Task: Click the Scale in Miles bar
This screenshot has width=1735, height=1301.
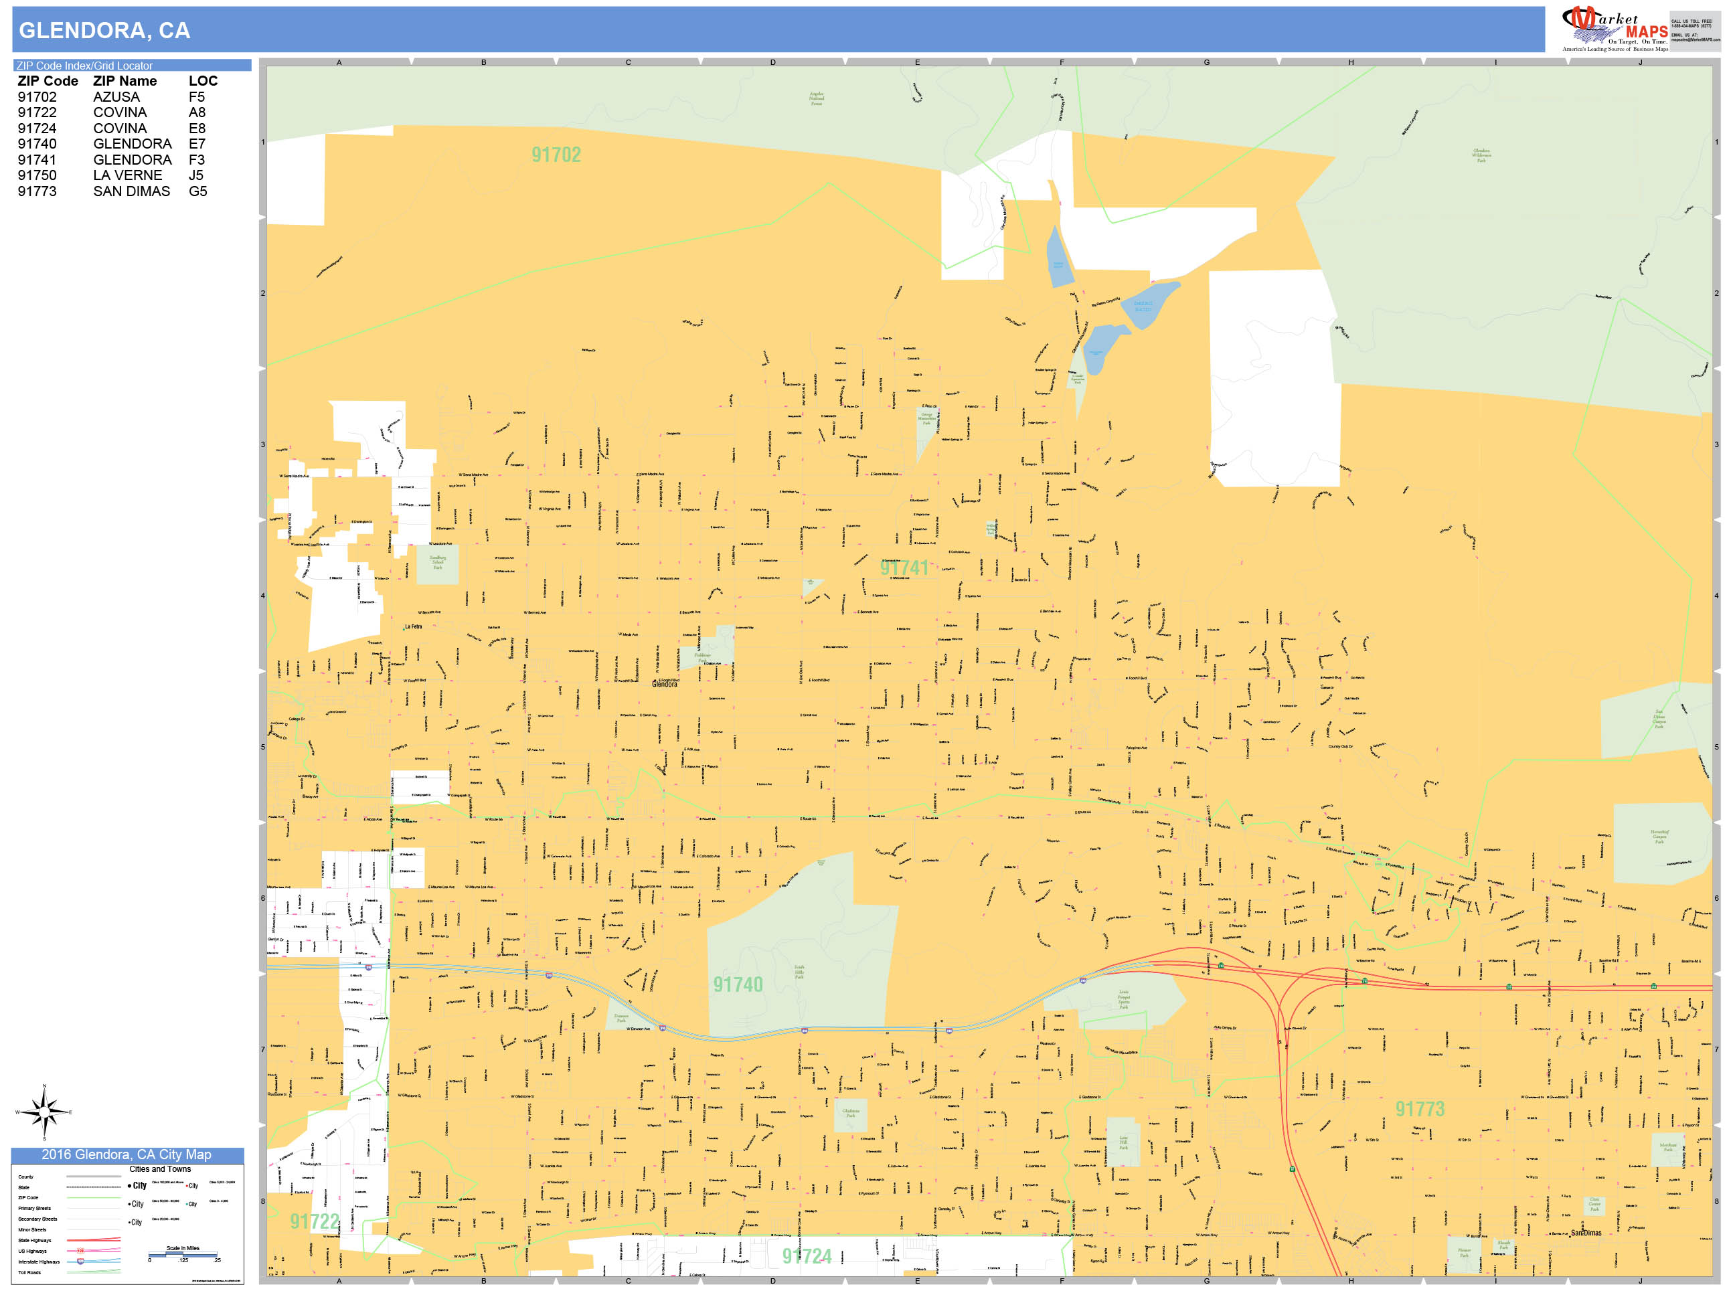Action: pos(183,1256)
